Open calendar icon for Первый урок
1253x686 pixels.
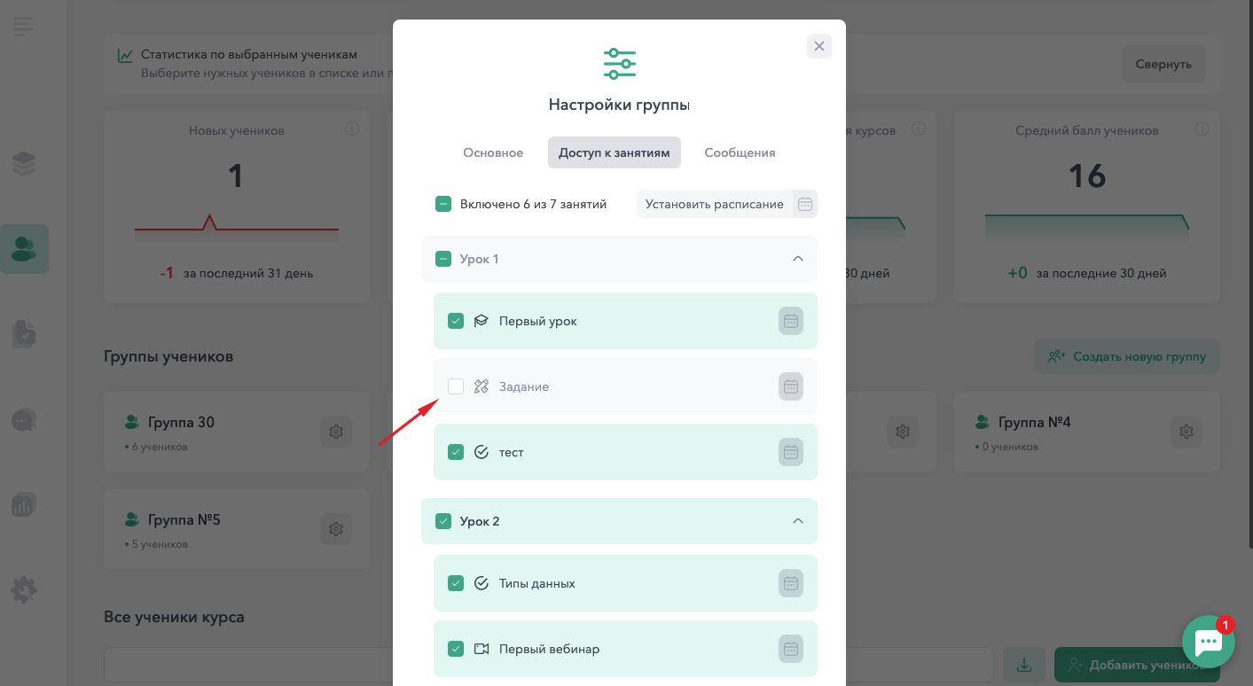pyautogui.click(x=791, y=321)
